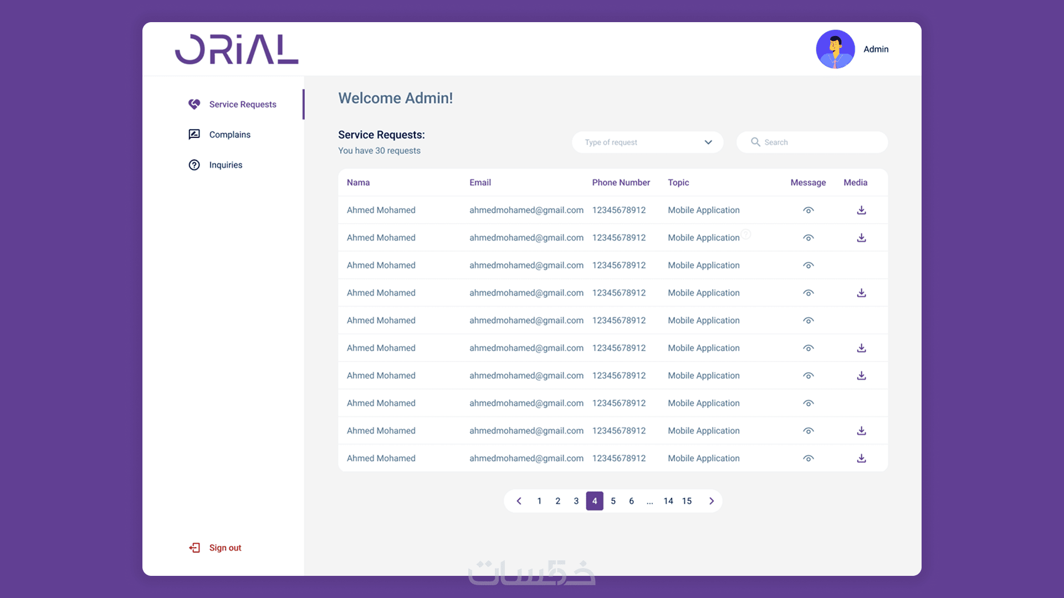Click the Admin avatar picture
The width and height of the screenshot is (1064, 598).
coord(835,49)
